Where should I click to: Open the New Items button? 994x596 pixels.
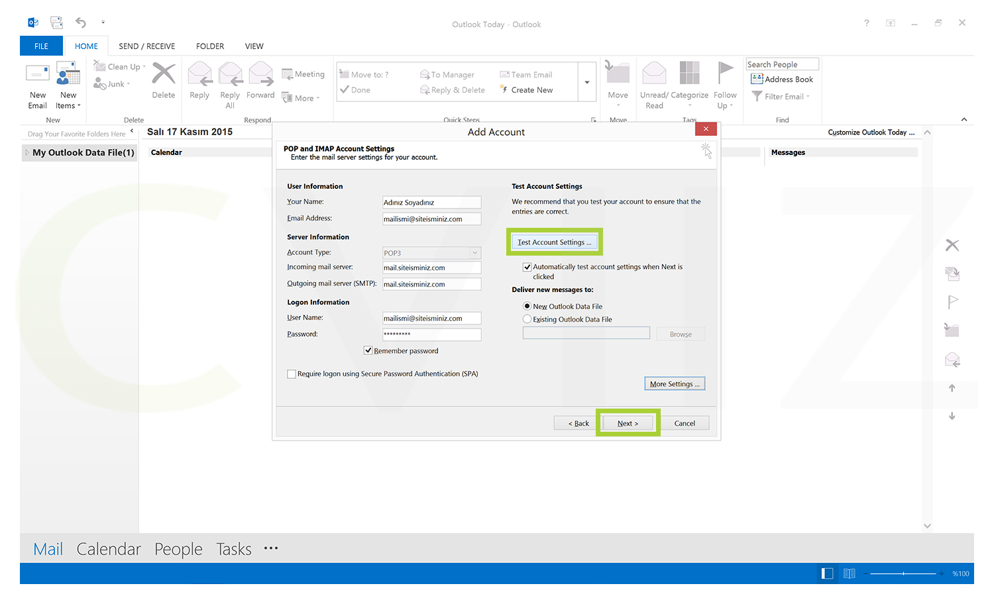(x=68, y=85)
